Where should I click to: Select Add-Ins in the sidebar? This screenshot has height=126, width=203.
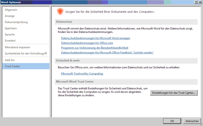click(x=26, y=60)
